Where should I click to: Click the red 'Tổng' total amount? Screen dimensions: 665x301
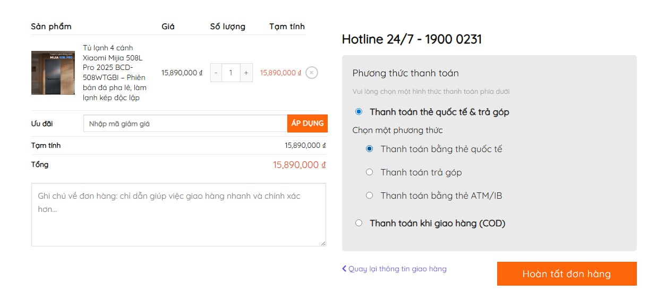coord(299,165)
